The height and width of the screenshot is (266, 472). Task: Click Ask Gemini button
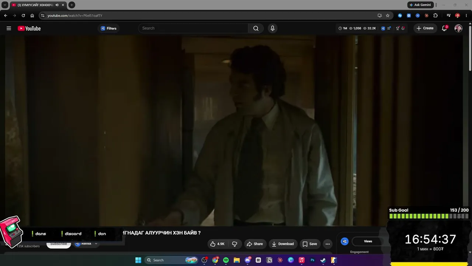click(420, 5)
